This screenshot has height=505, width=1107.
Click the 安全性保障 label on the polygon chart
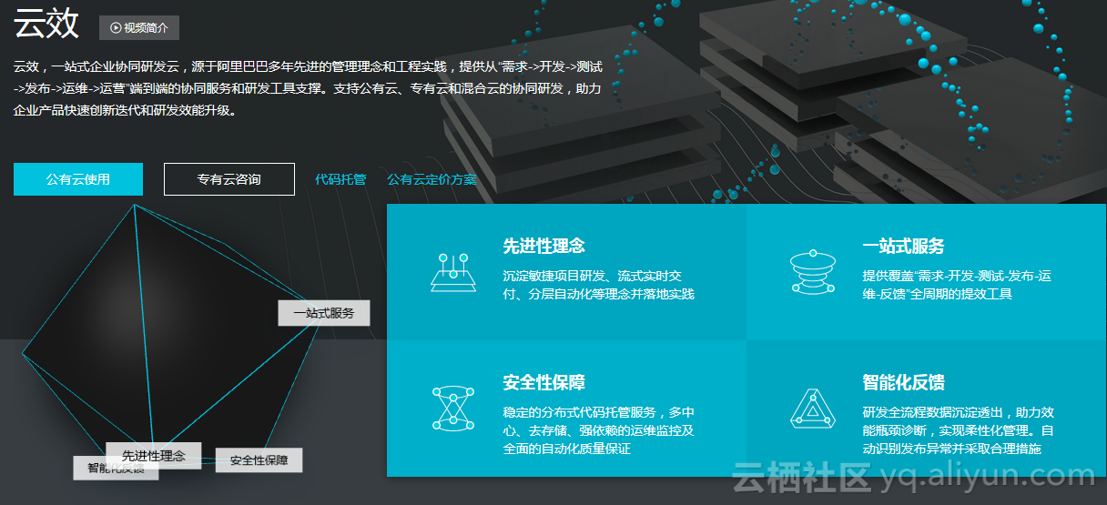click(259, 460)
